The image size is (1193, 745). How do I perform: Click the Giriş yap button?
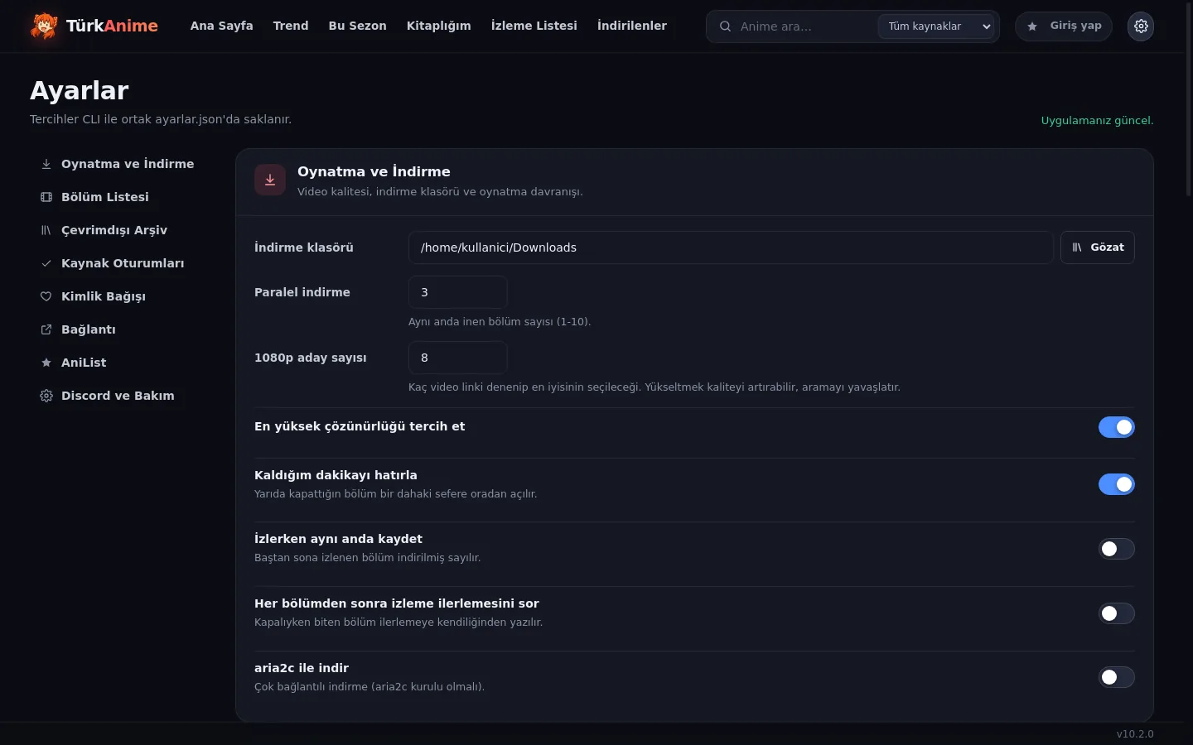[x=1063, y=26]
